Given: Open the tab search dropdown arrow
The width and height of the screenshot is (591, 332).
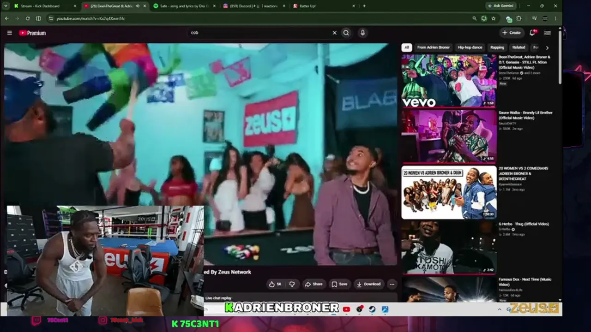Looking at the screenshot, I should (6, 6).
